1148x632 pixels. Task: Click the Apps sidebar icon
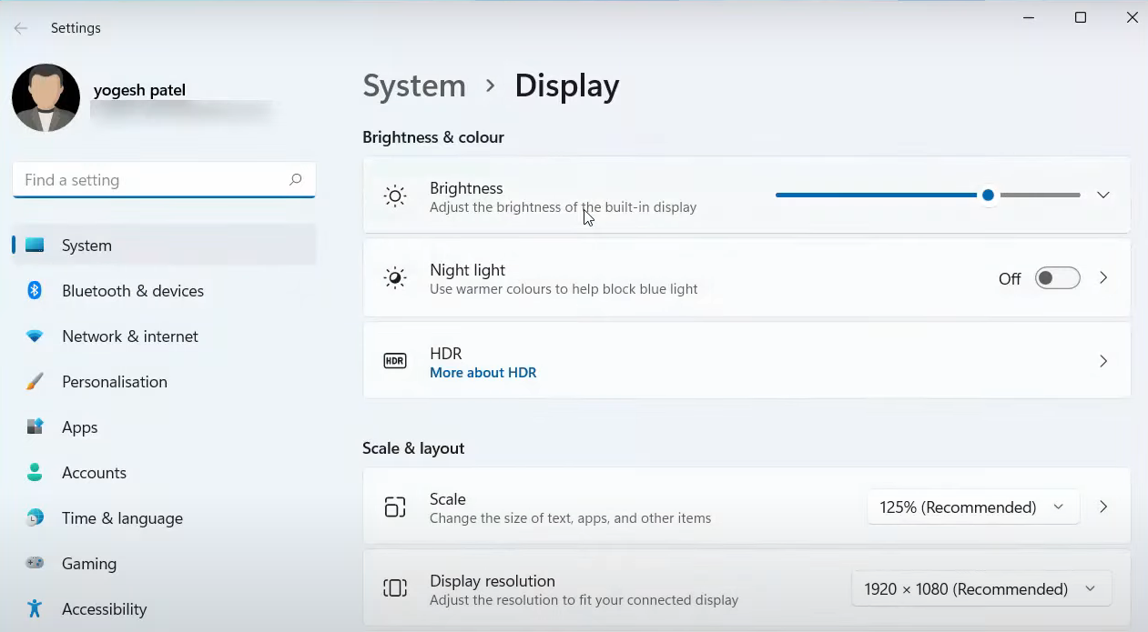[35, 427]
